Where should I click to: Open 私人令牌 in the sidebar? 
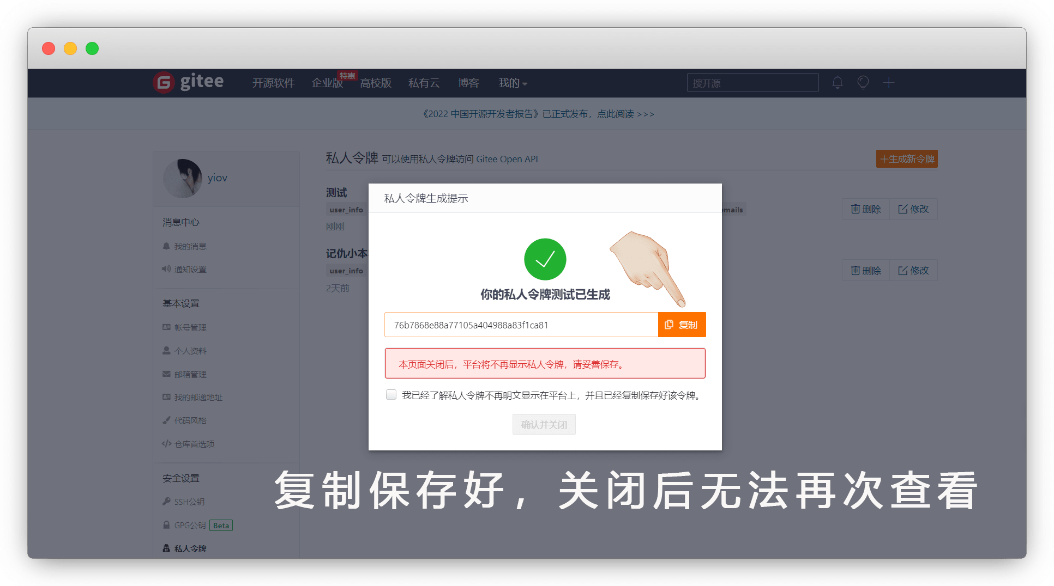[190, 548]
